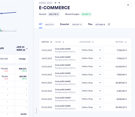Sort table by Kategorie arrow
This screenshot has width=135, height=117.
point(93,42)
